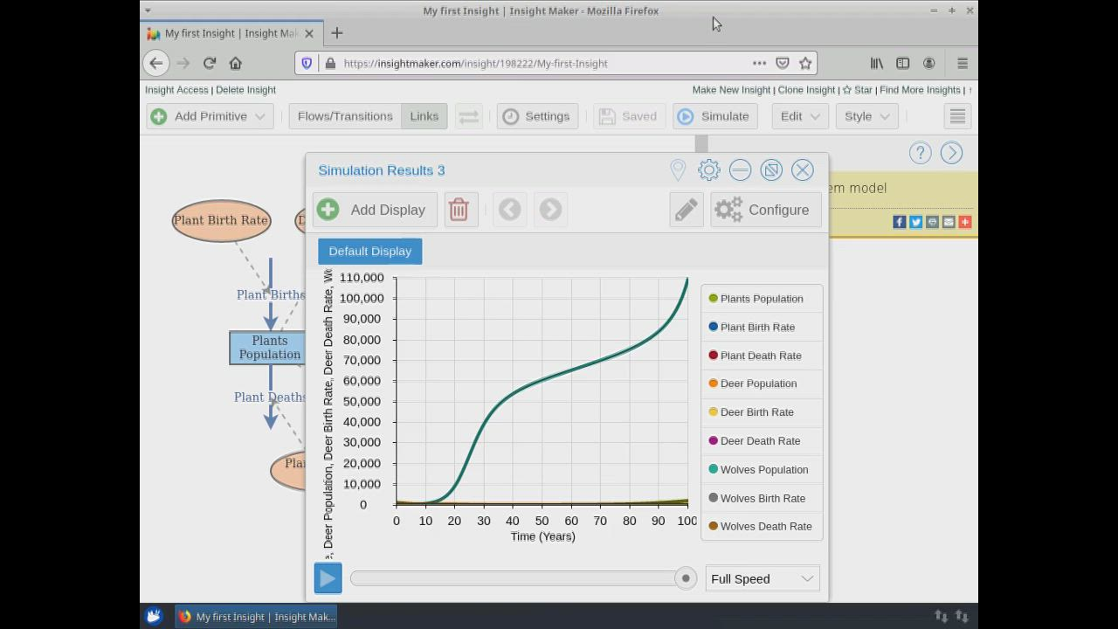The width and height of the screenshot is (1118, 629).
Task: Click the Find More Insights link
Action: pyautogui.click(x=920, y=90)
